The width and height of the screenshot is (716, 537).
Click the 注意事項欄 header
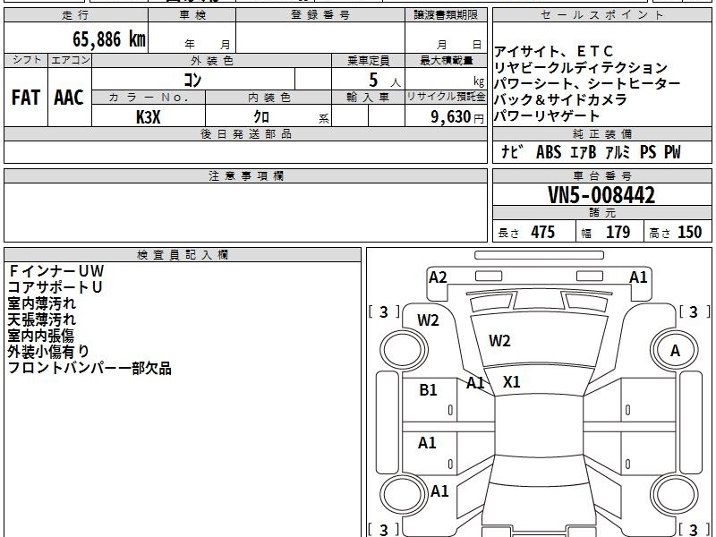click(x=245, y=175)
